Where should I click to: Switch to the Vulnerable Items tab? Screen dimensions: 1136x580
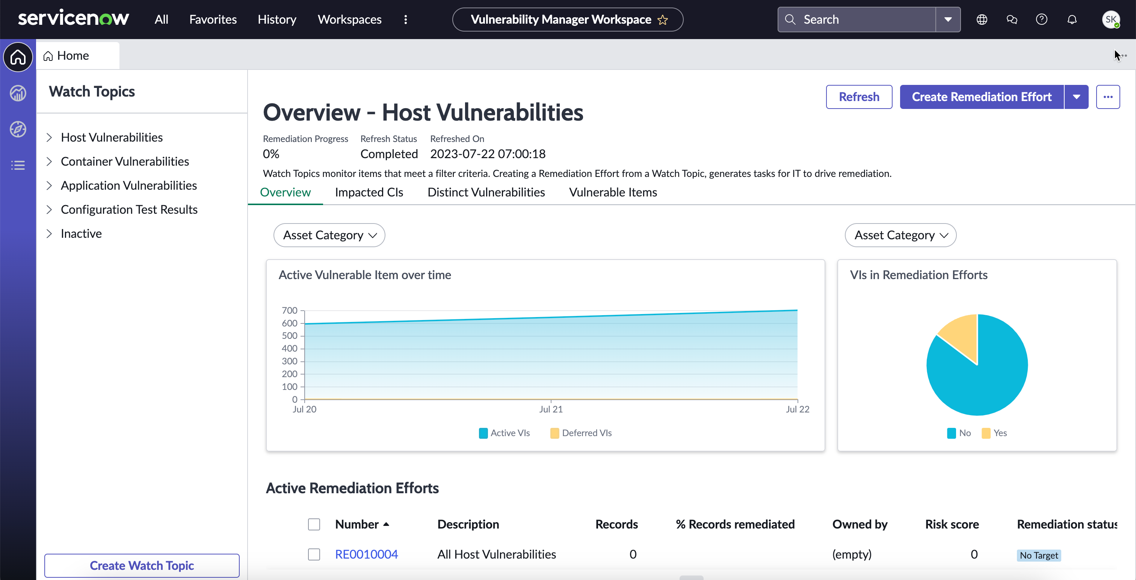click(613, 192)
